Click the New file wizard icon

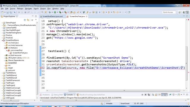pyautogui.click(x=2, y=12)
